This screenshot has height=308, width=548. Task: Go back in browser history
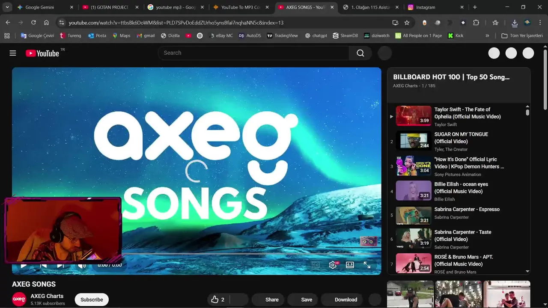tap(8, 23)
